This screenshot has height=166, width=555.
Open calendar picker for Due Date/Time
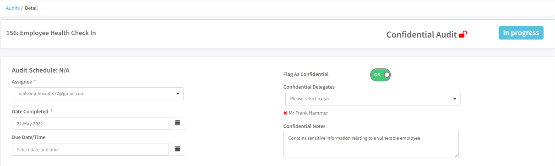click(178, 149)
